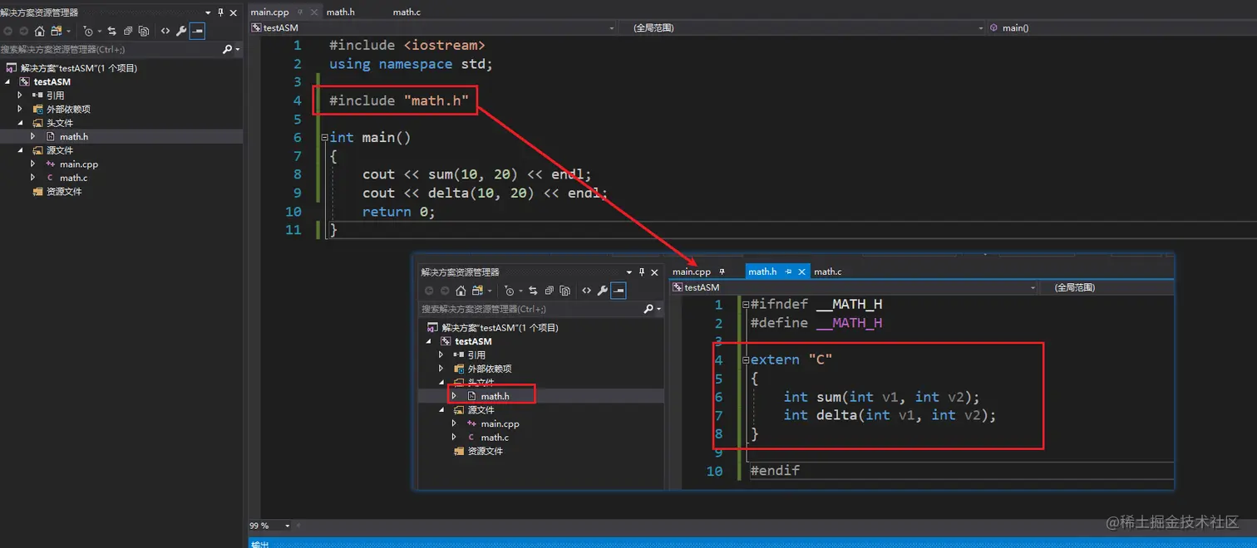Screen dimensions: 1257x548
Task: Click Pending Changes Filter clock icon, left panel
Action: [88, 31]
